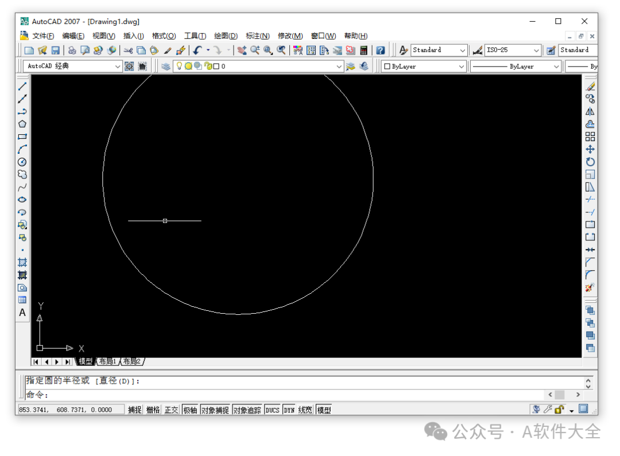Select the Spline tool
Viewport: 620px width, 456px height.
coord(22,187)
